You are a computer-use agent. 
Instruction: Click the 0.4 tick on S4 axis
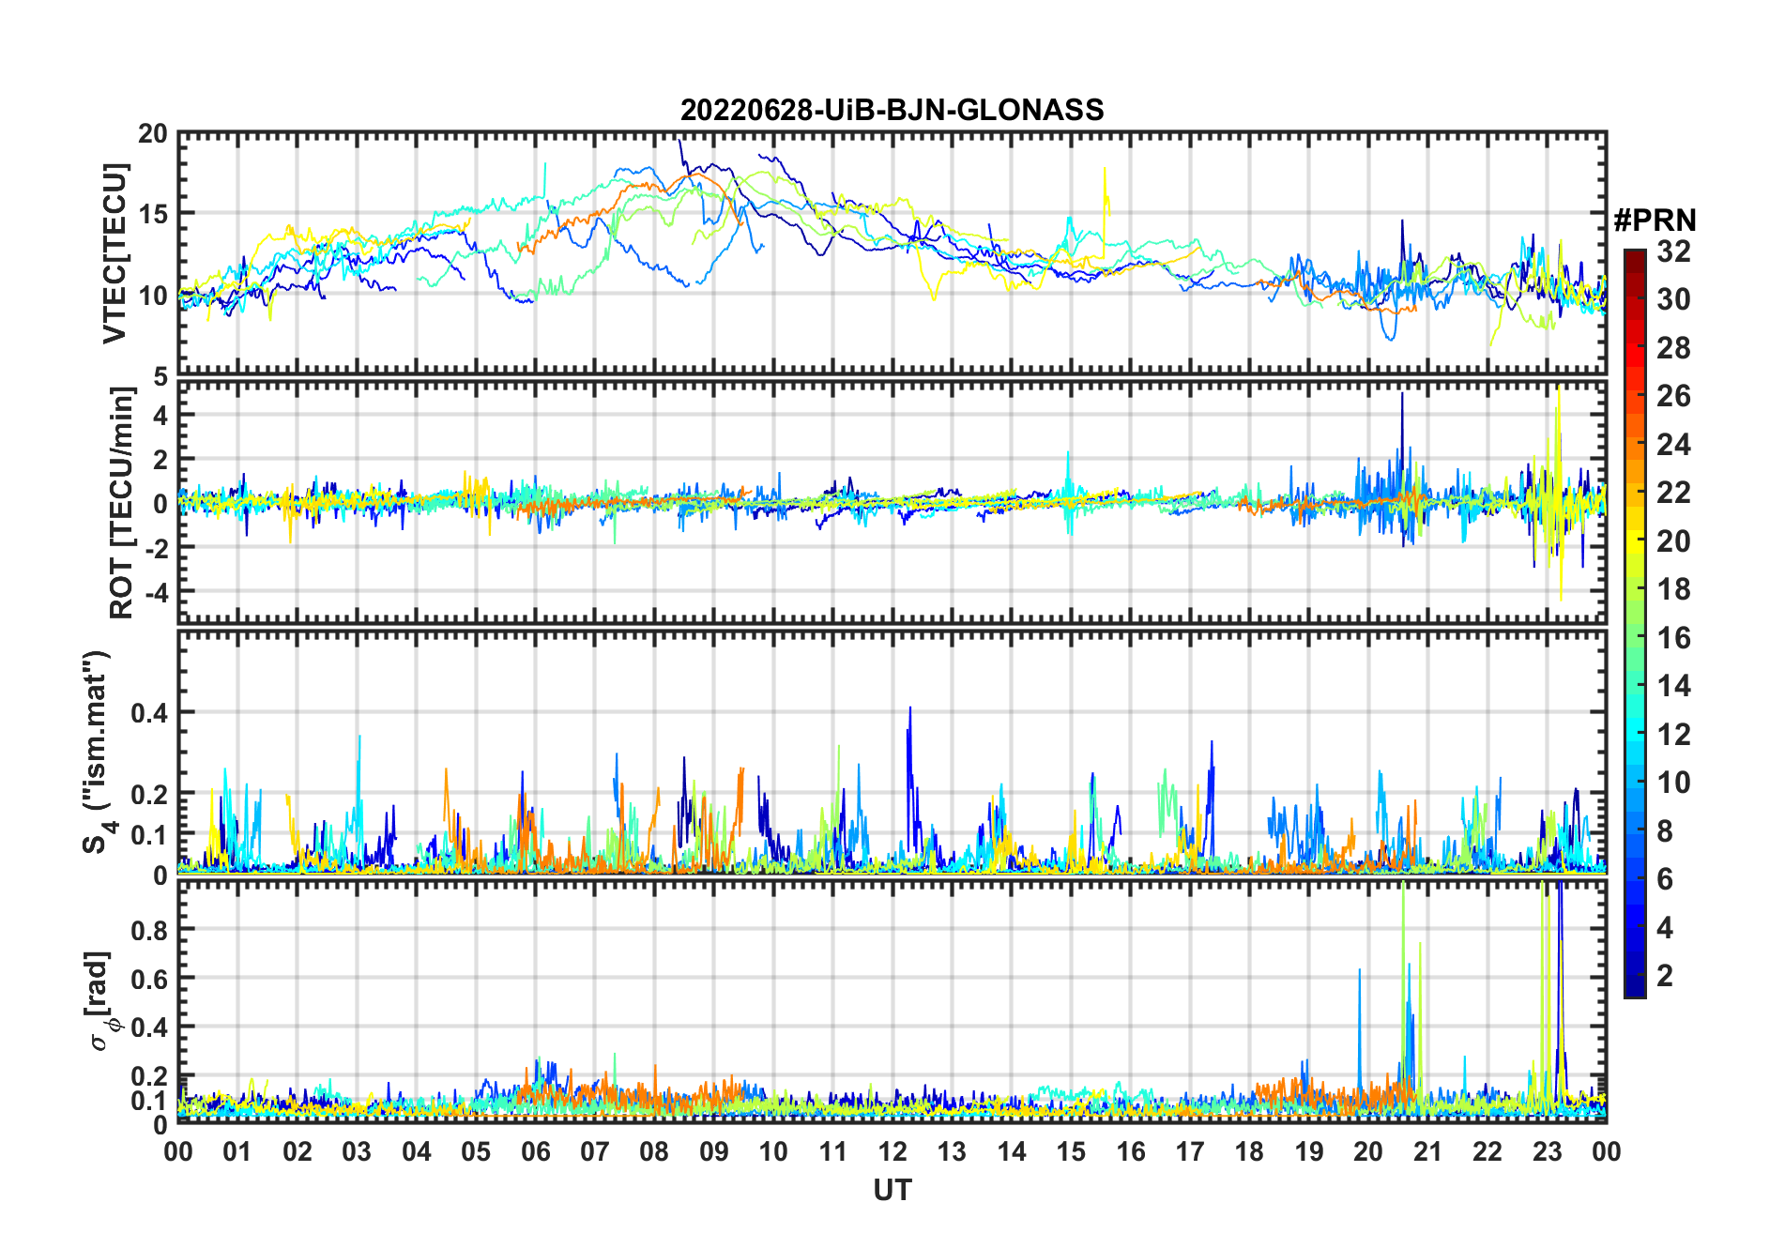click(x=149, y=713)
